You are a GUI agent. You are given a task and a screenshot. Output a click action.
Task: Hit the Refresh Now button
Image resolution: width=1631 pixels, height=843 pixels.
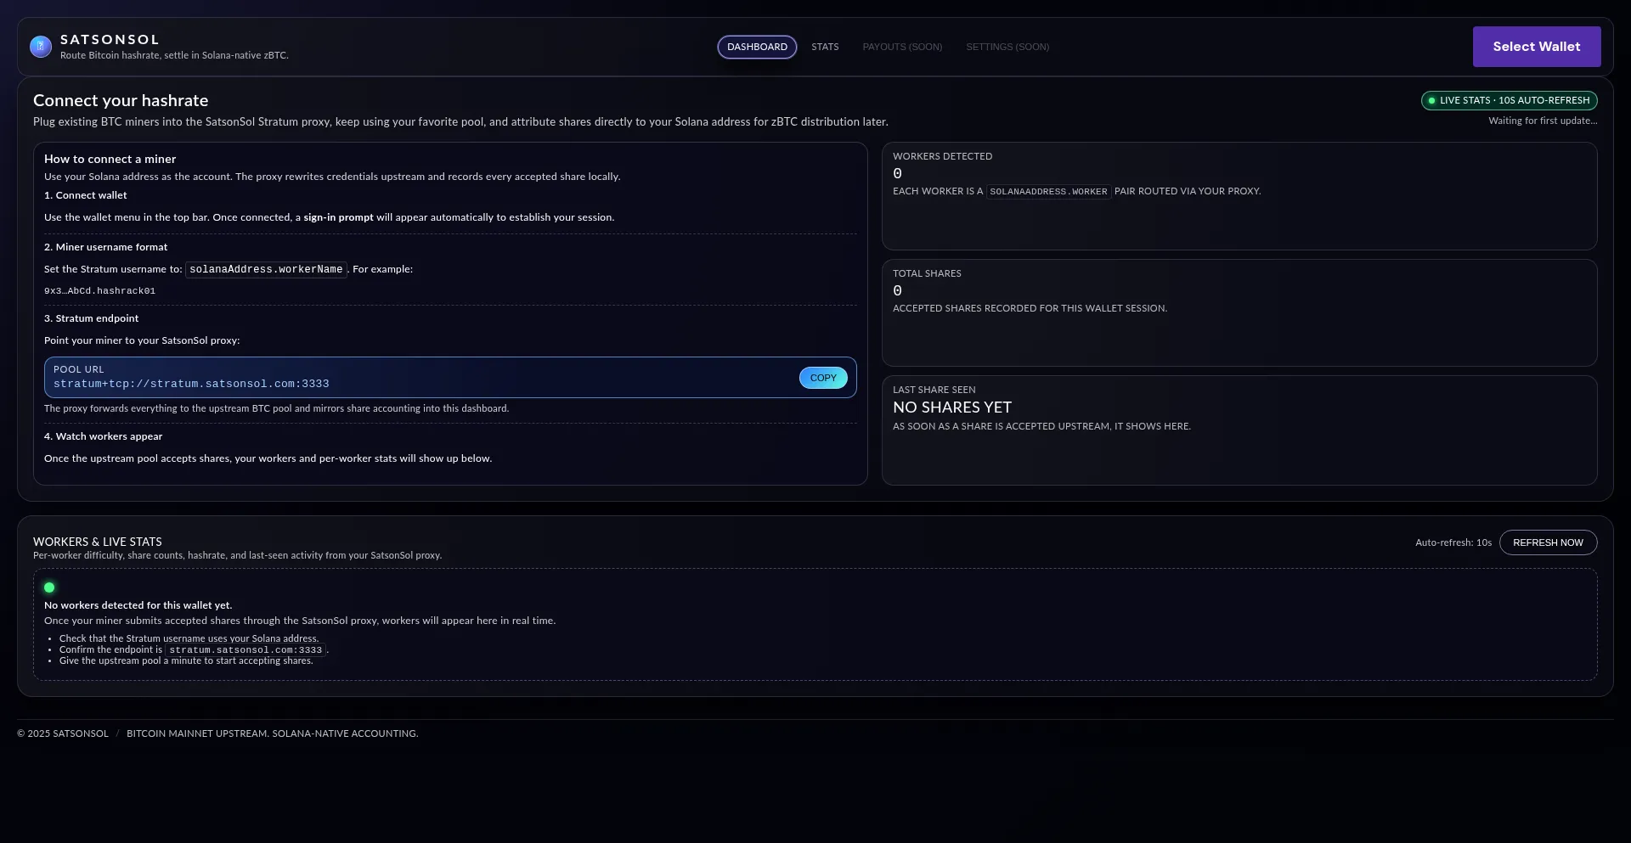coord(1547,543)
